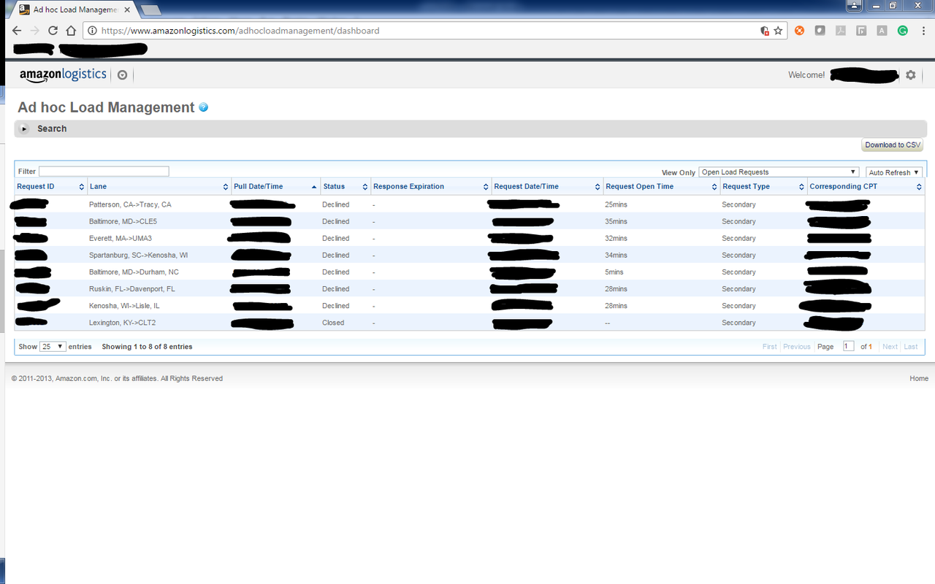Open the gray play-square extension icon
The width and height of the screenshot is (935, 584).
pos(861,31)
